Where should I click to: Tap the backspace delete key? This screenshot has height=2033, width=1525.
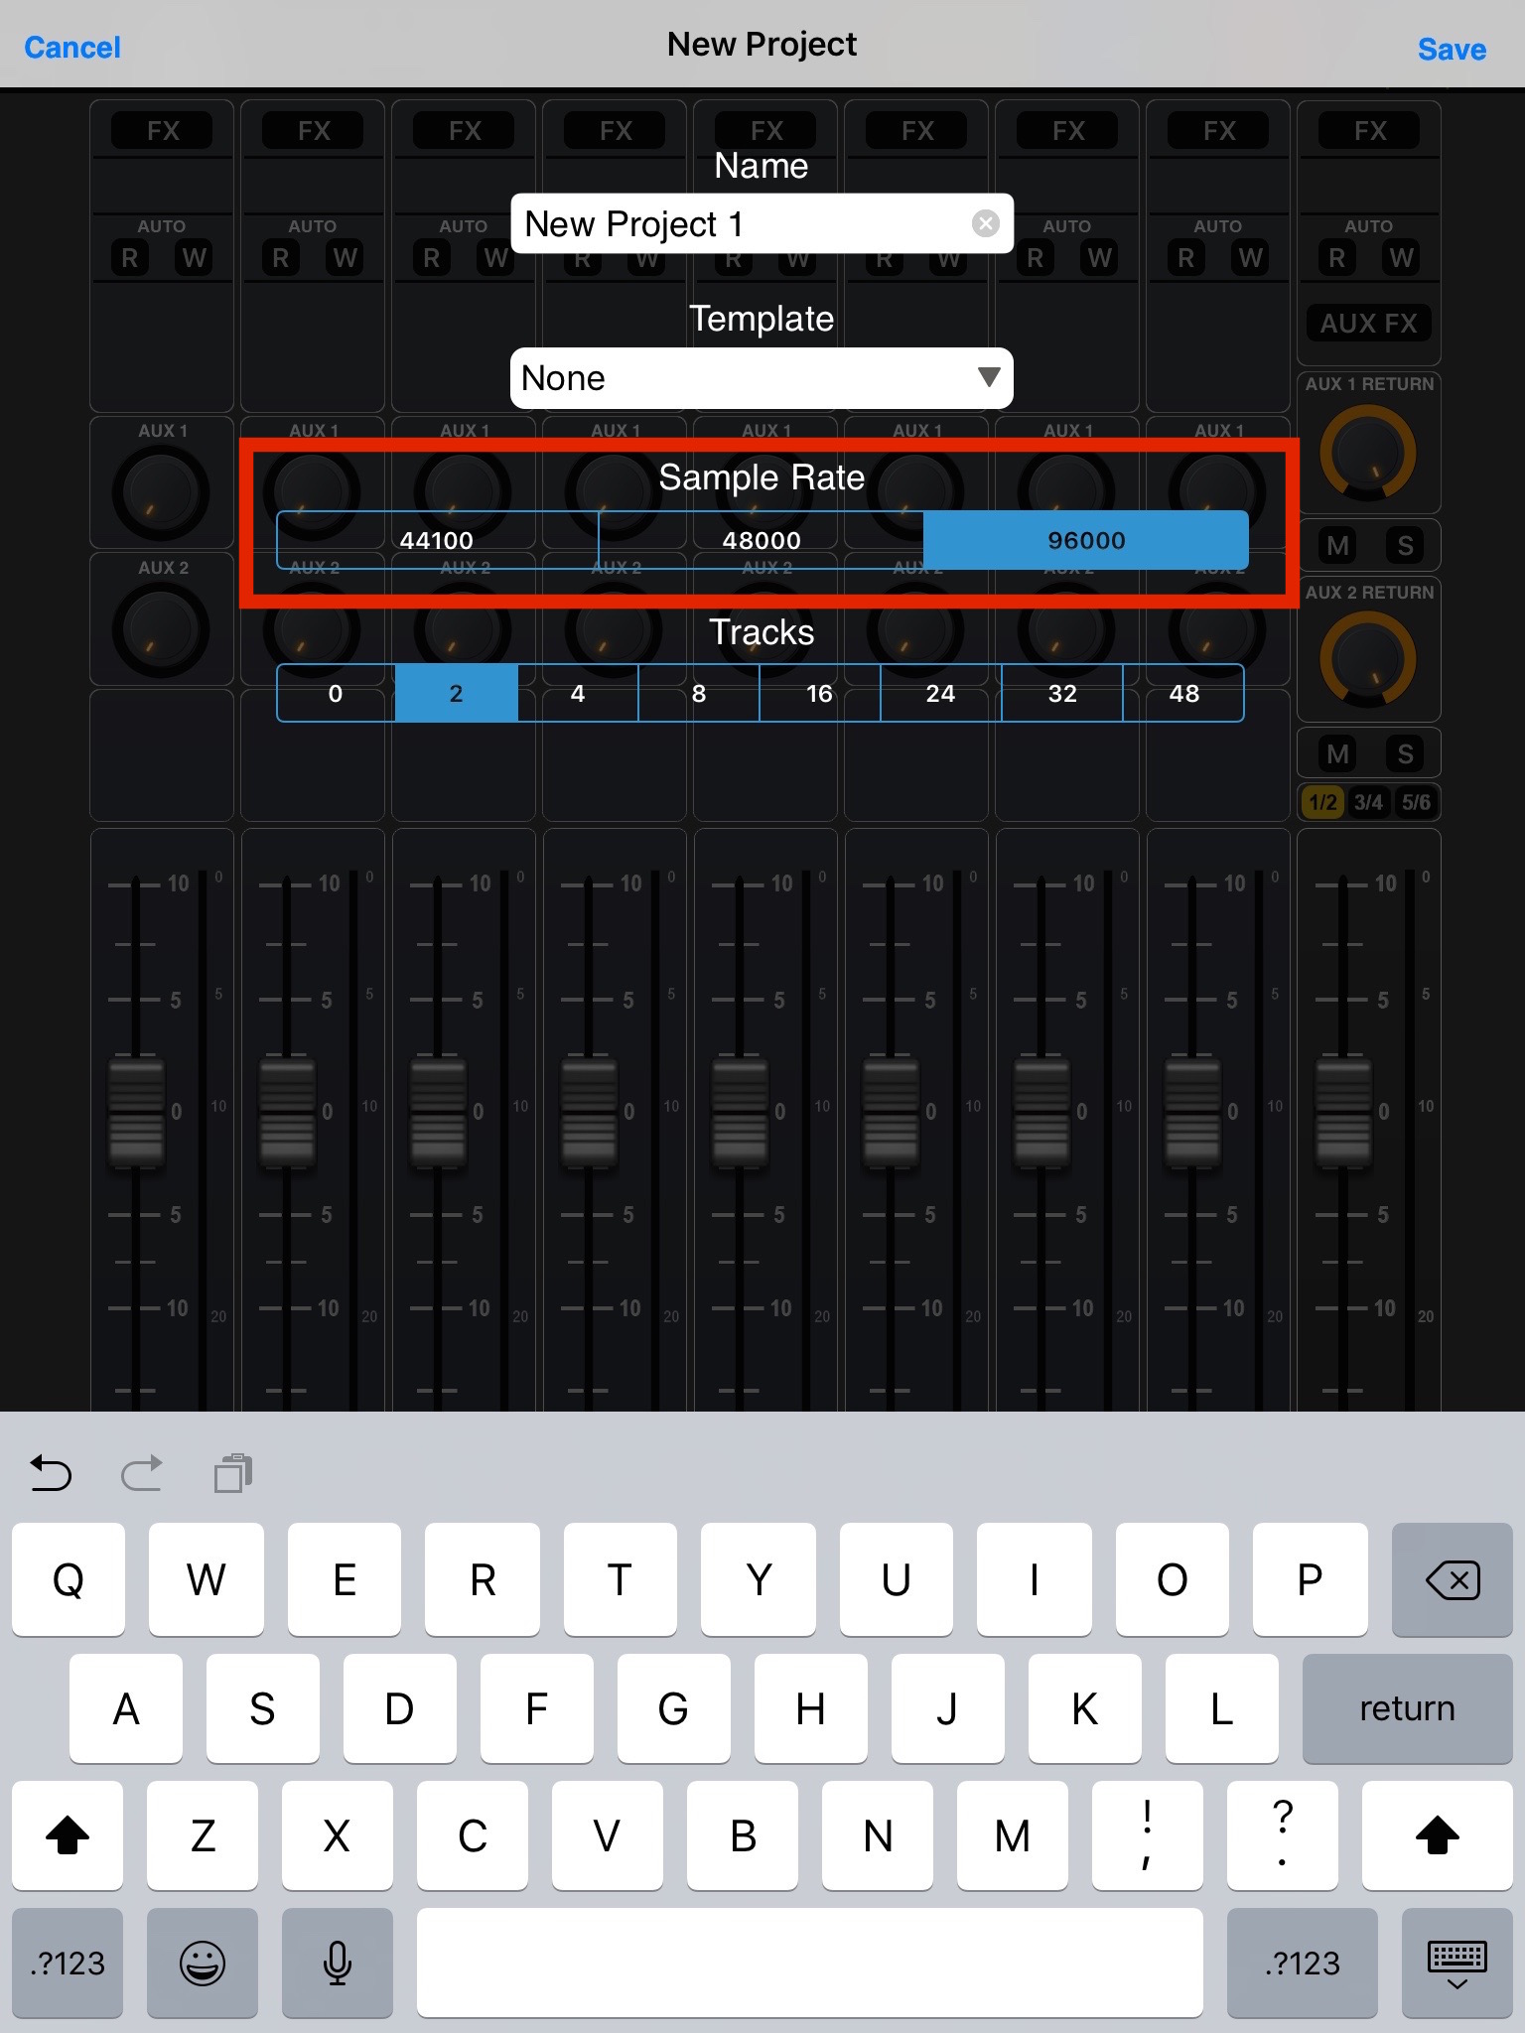coord(1452,1579)
